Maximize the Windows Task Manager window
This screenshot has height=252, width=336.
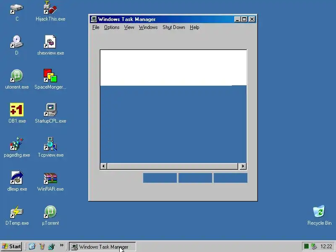(244, 19)
